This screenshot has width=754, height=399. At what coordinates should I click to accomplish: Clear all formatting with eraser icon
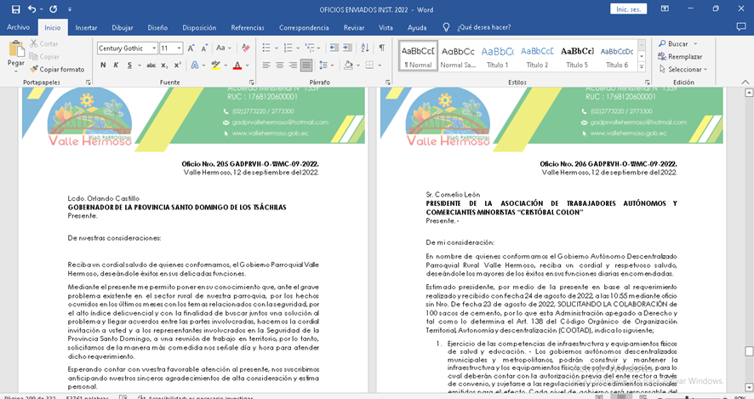pyautogui.click(x=245, y=48)
